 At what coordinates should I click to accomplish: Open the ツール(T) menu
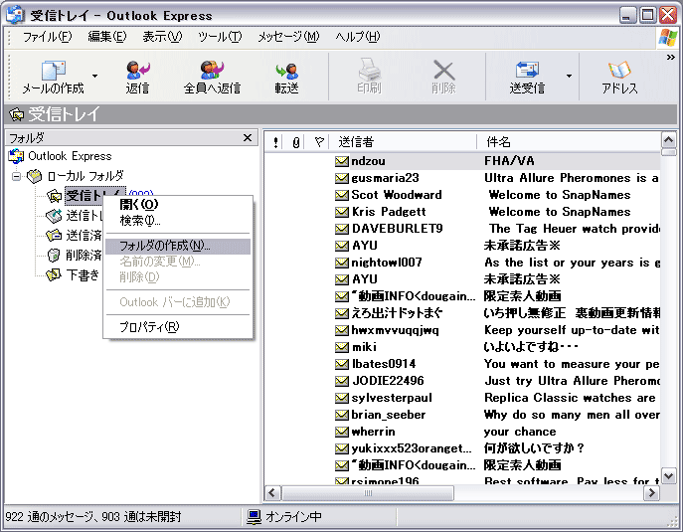coord(220,37)
